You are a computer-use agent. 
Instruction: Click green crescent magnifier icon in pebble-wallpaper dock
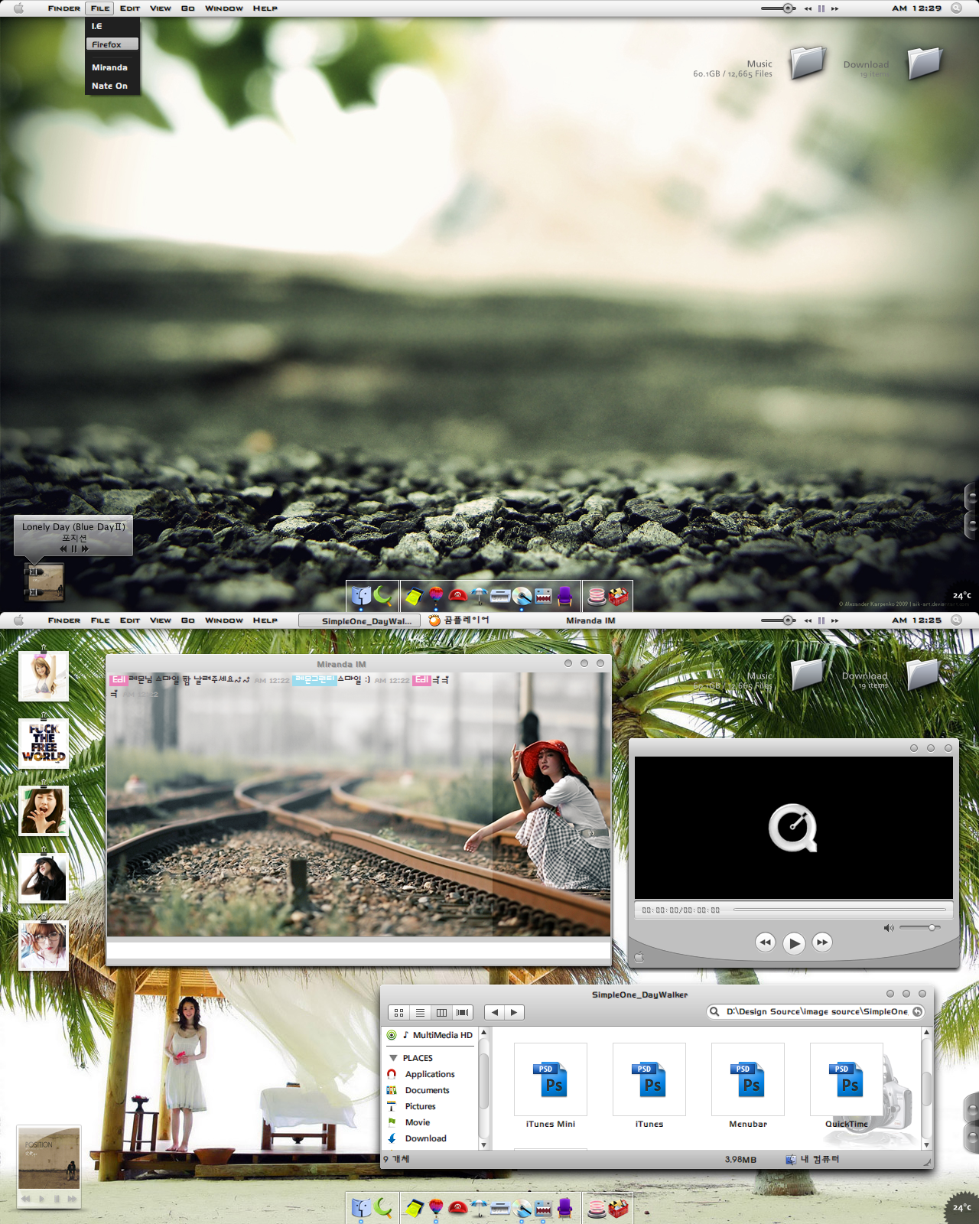[383, 595]
